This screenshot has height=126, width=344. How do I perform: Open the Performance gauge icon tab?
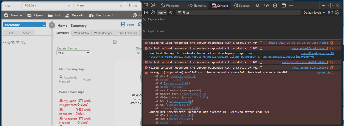[266, 5]
